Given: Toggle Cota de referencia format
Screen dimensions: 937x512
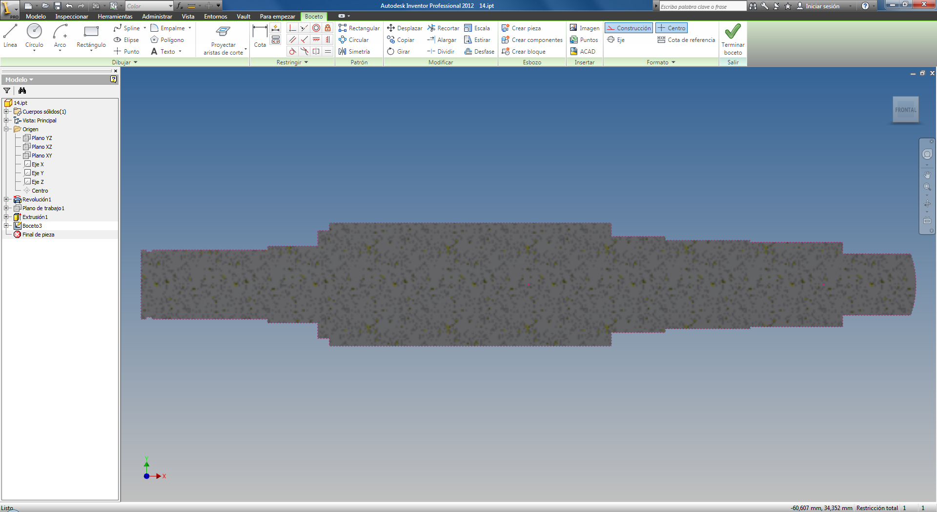Looking at the screenshot, I should click(686, 40).
